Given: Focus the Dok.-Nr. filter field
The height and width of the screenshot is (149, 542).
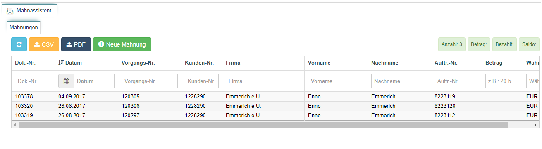Looking at the screenshot, I should 33,81.
